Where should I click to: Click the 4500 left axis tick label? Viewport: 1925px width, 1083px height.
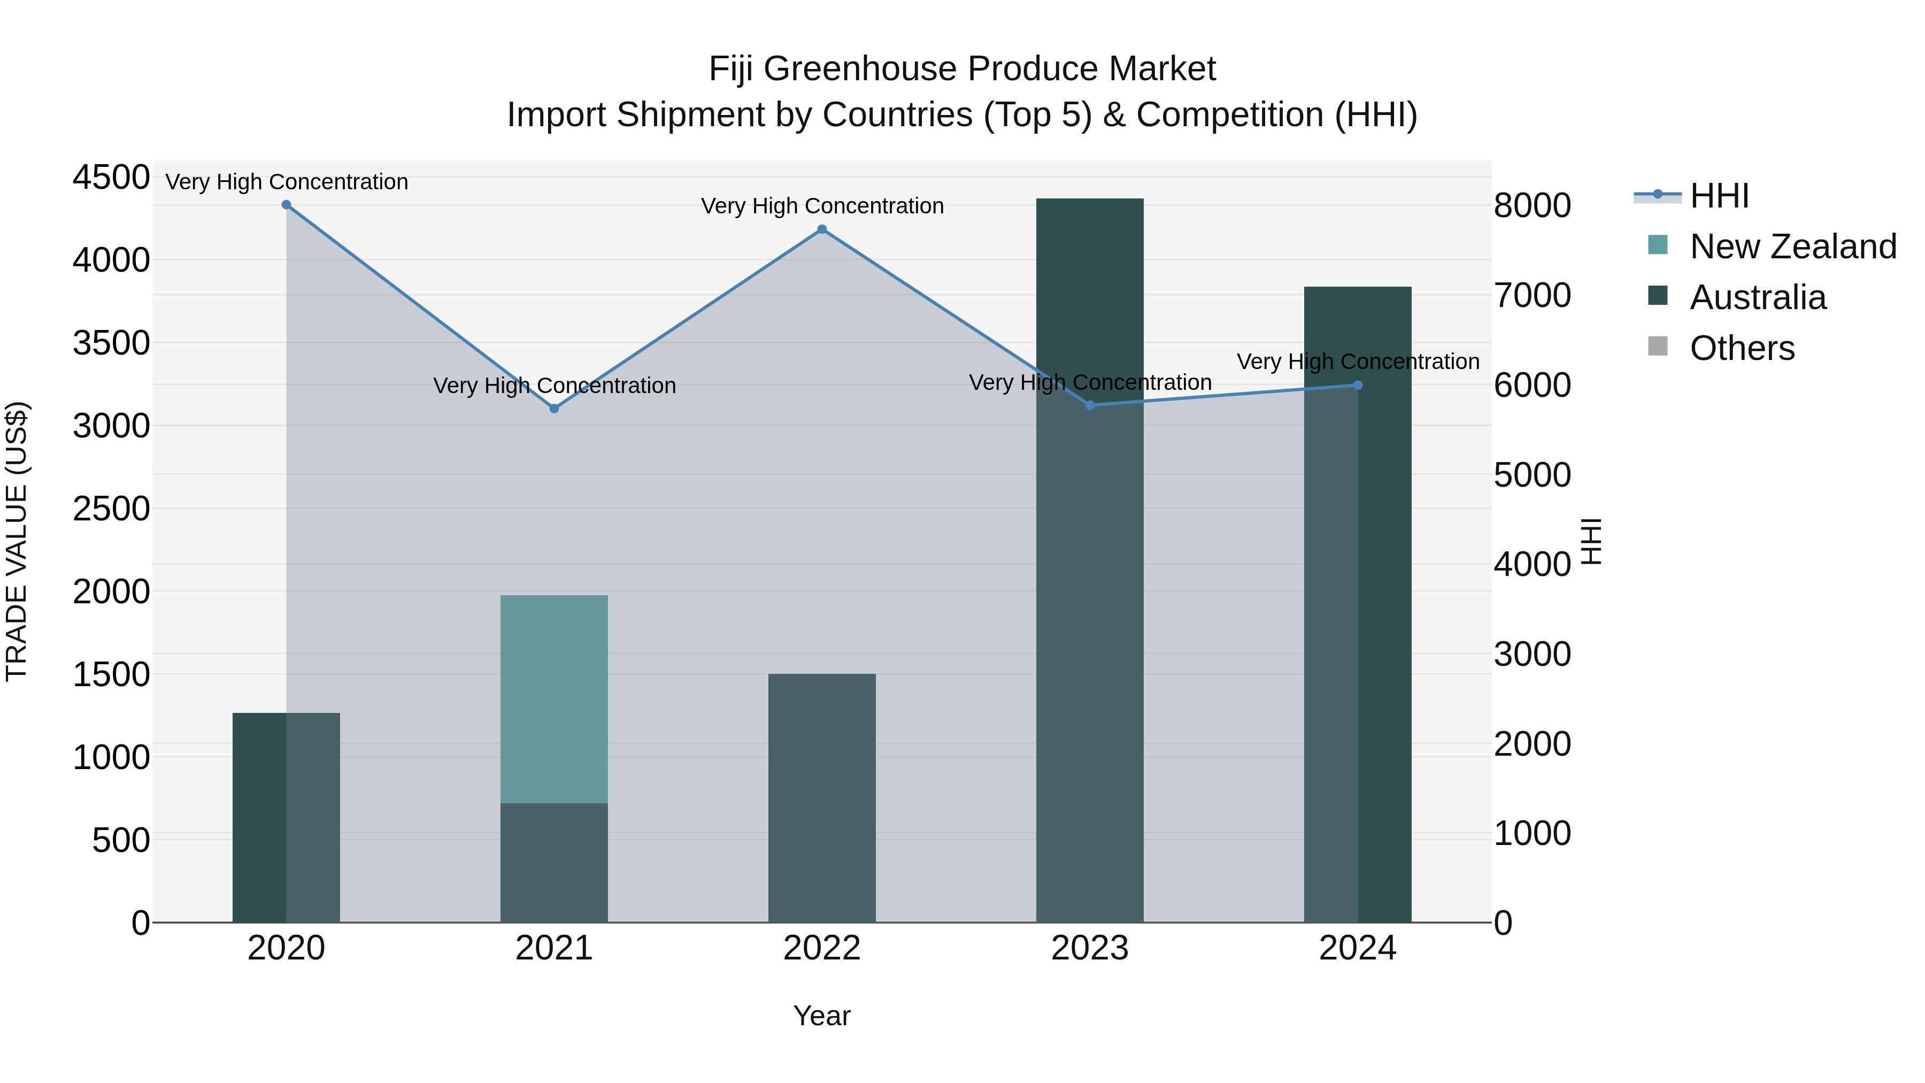[x=111, y=178]
